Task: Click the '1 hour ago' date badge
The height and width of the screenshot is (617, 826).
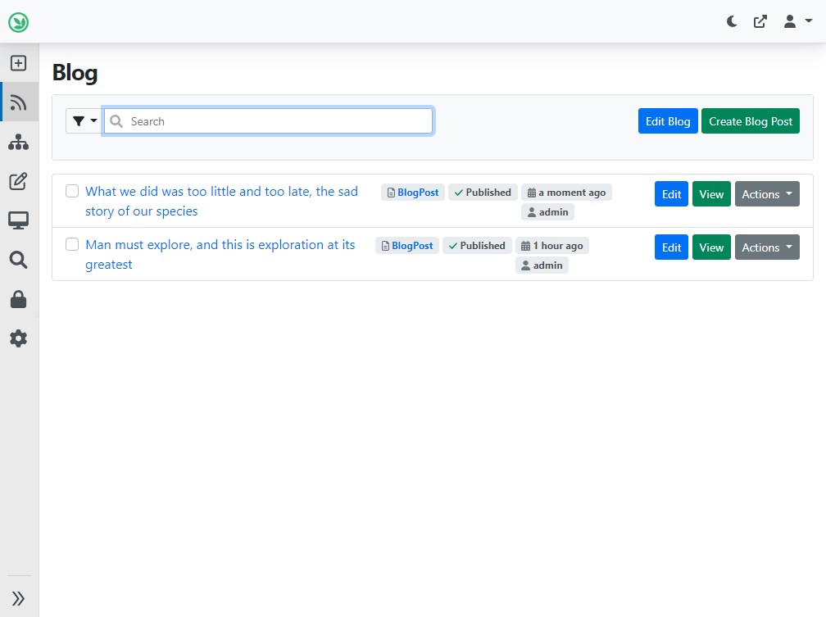Action: point(552,246)
